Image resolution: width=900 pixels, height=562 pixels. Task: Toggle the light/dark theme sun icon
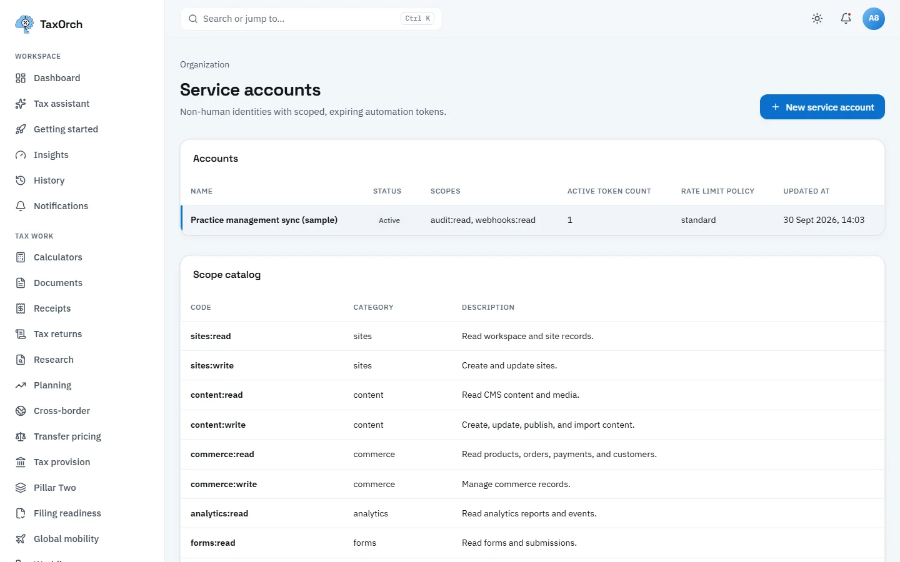click(817, 19)
